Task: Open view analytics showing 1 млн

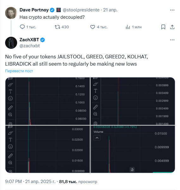Action: [128, 27]
